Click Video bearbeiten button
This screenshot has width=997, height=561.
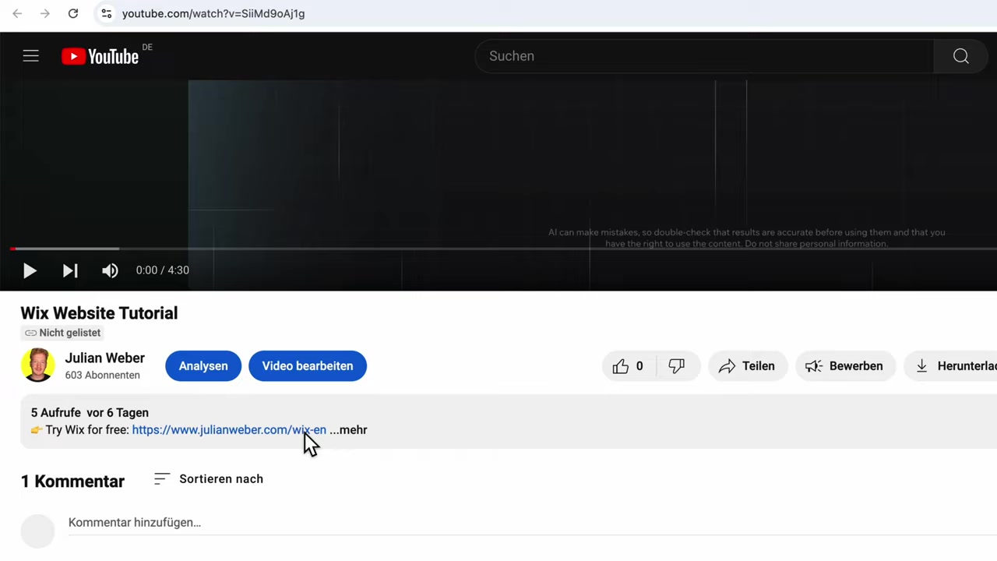tap(308, 366)
